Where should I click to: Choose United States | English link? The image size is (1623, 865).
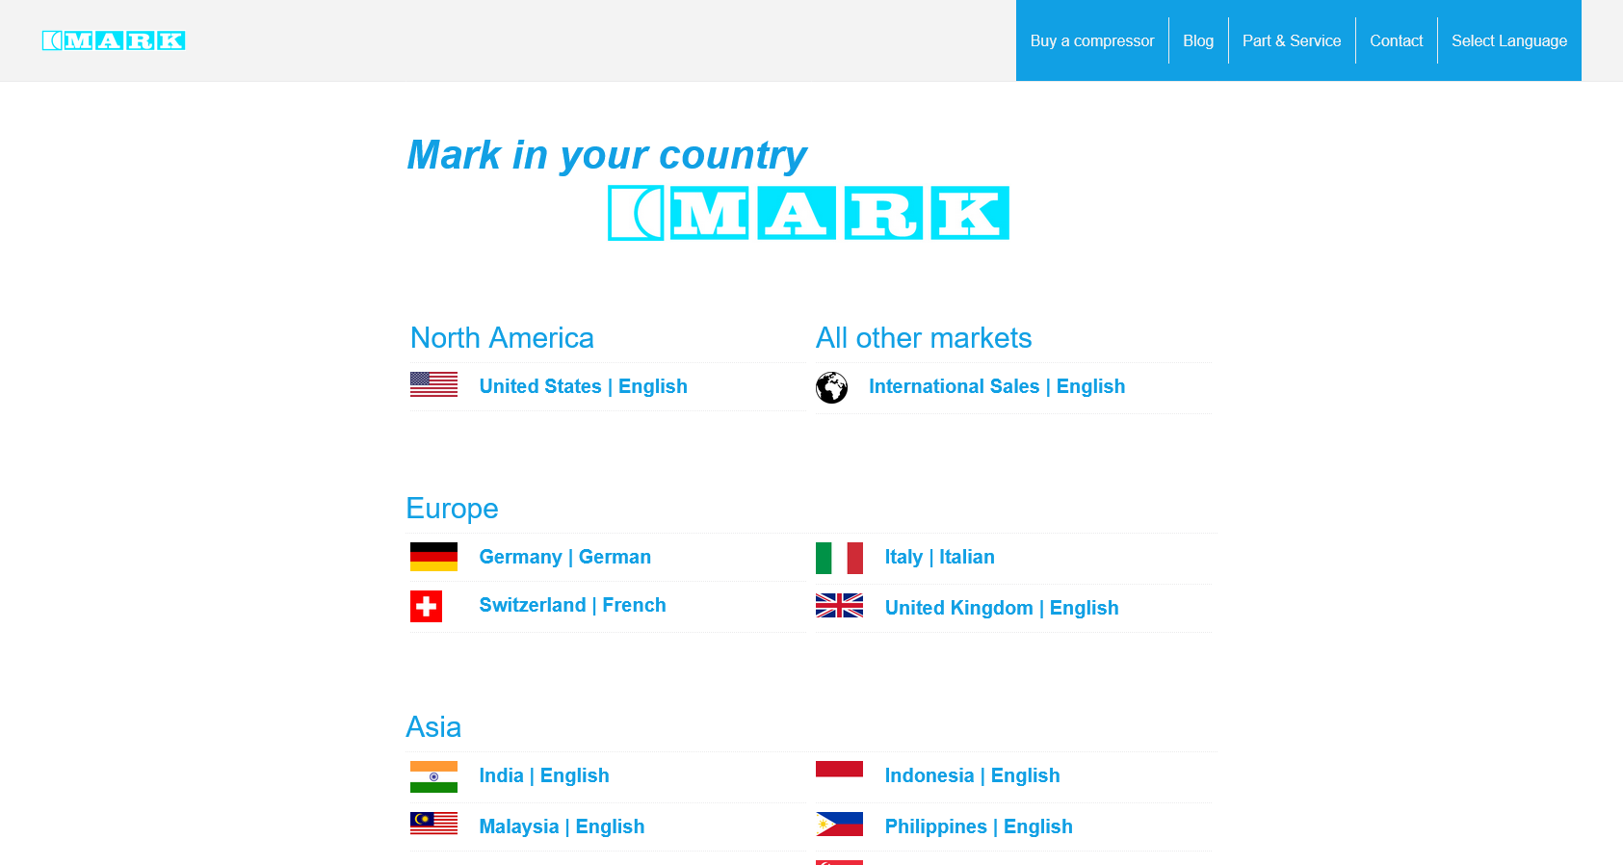[583, 386]
